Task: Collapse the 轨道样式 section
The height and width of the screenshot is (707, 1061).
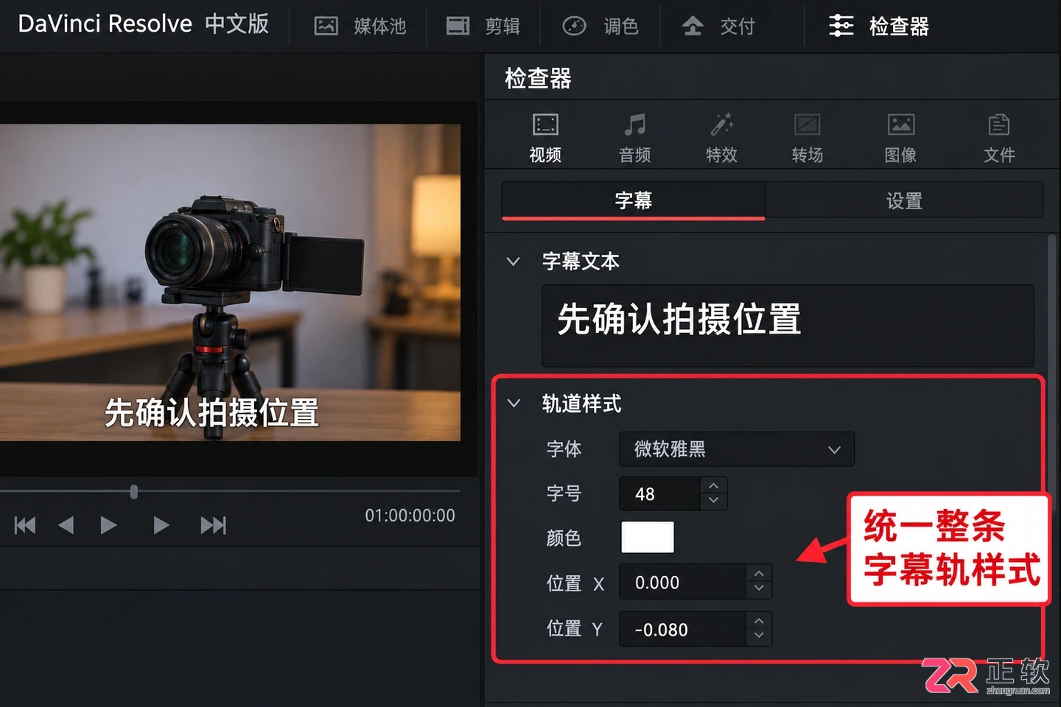Action: click(514, 404)
